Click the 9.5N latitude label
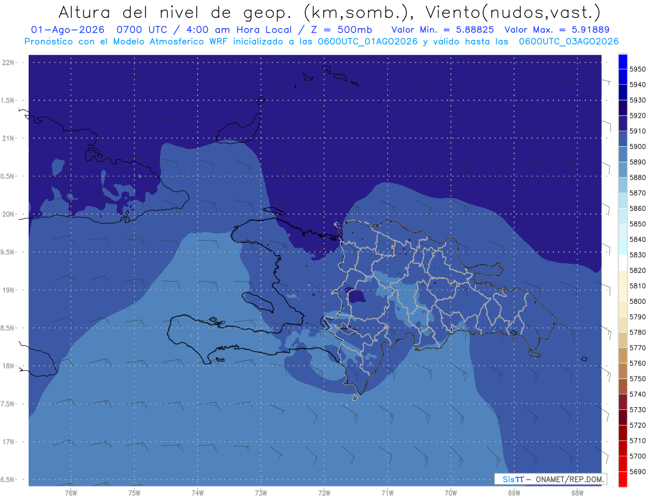Viewport: 648px width, 500px height. click(7, 252)
